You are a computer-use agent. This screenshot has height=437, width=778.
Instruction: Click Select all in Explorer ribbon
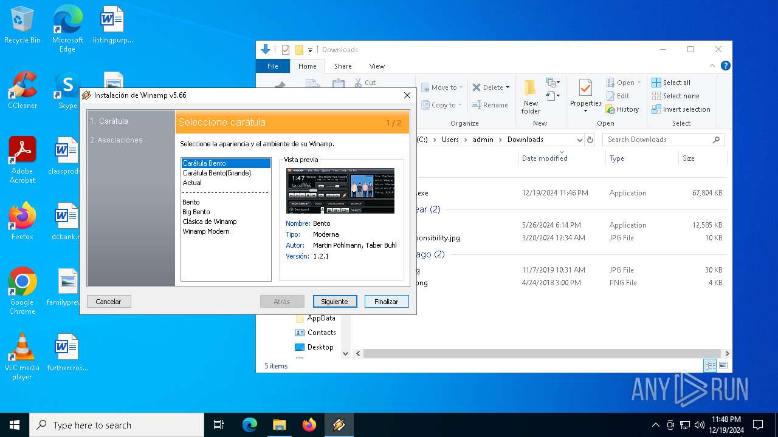671,83
